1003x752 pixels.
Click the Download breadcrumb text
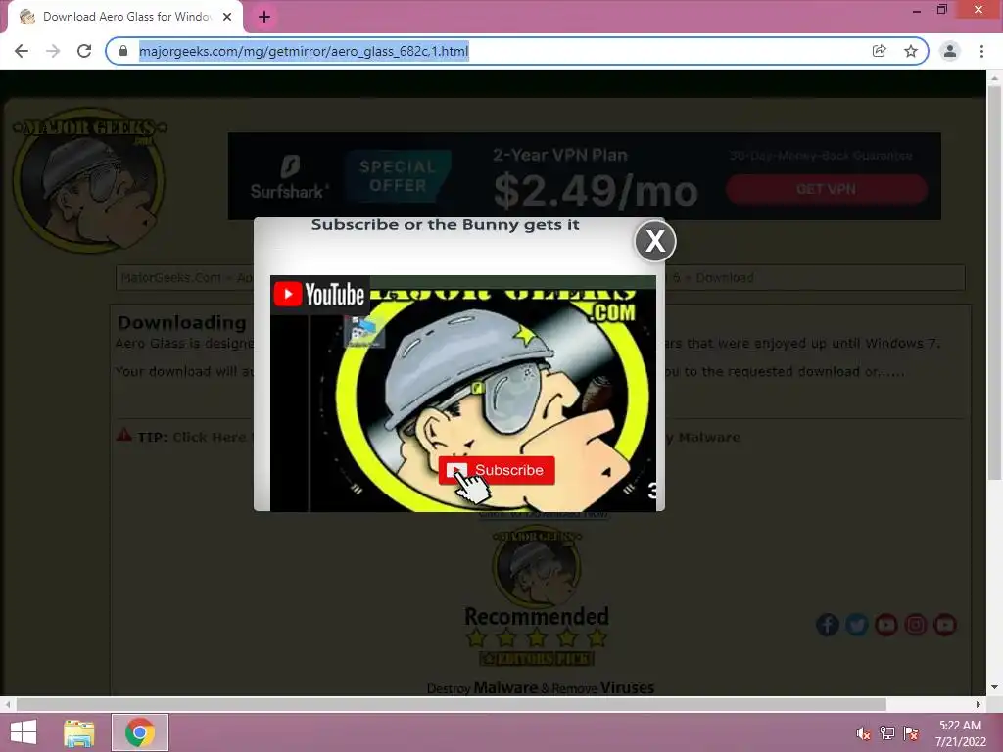point(725,278)
